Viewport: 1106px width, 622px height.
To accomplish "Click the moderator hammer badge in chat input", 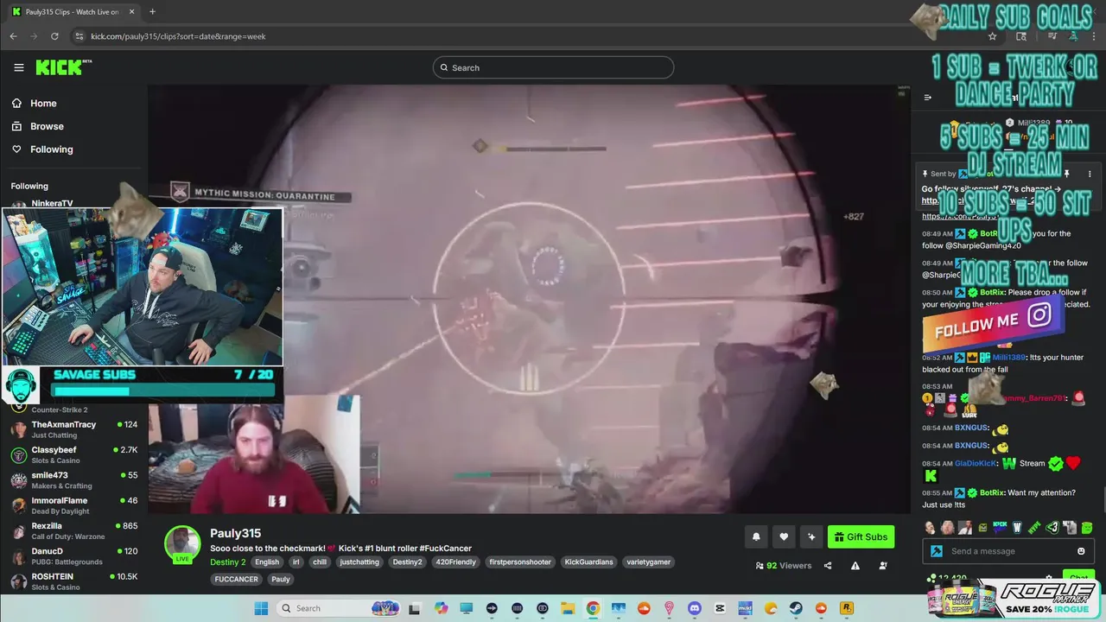I will tap(937, 551).
